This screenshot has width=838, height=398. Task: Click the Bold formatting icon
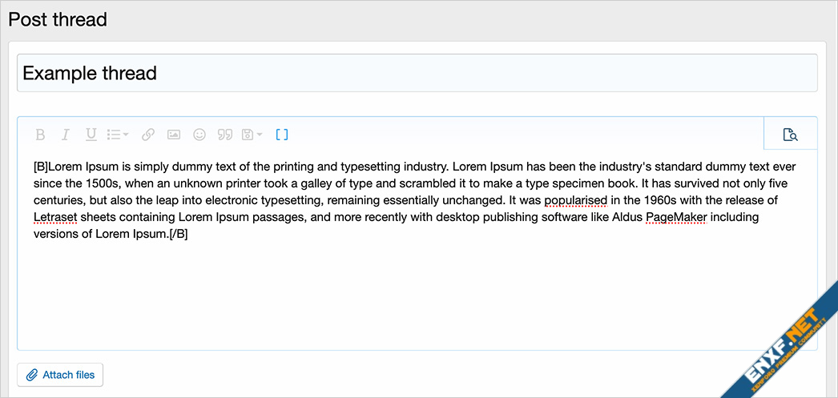coord(40,135)
